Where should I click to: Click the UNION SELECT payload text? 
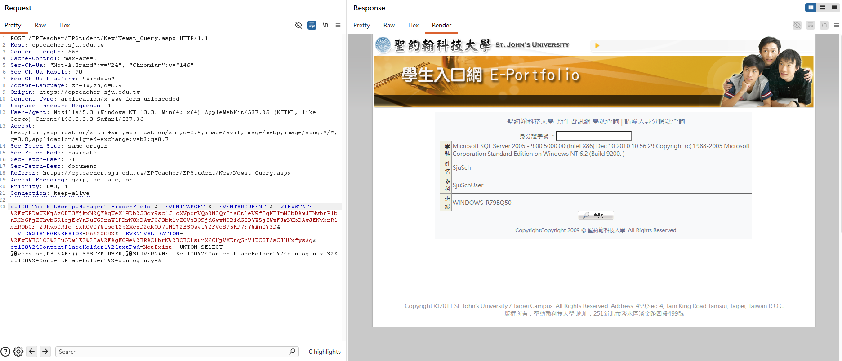[x=201, y=247]
